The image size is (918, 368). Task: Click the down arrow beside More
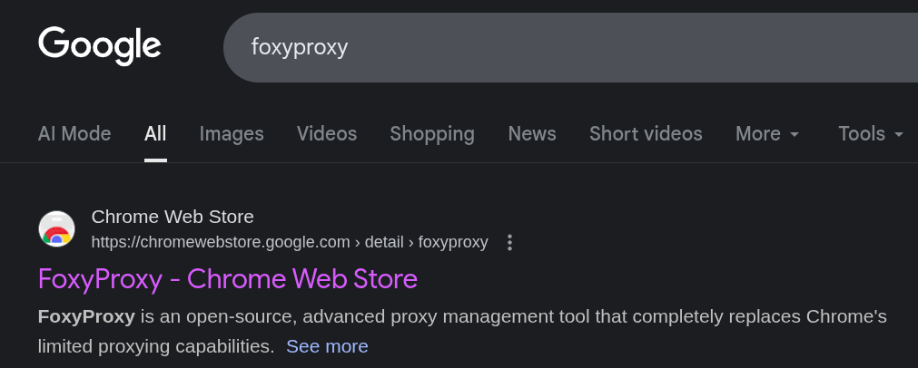tap(795, 135)
